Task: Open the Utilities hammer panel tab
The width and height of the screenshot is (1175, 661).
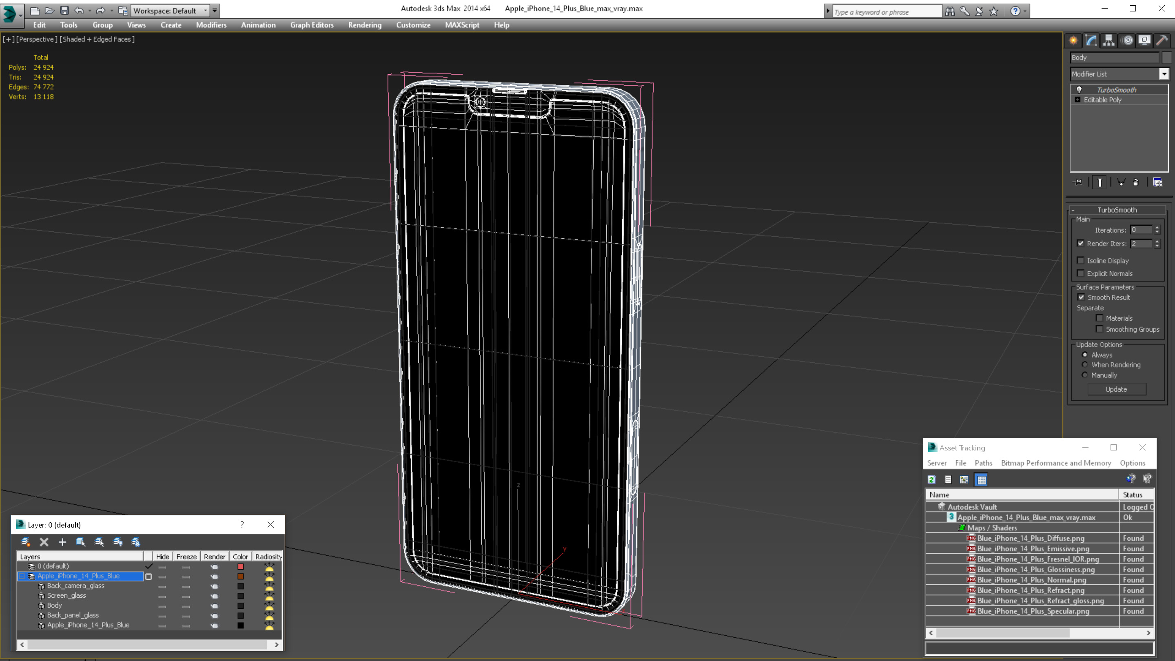Action: pyautogui.click(x=1162, y=41)
